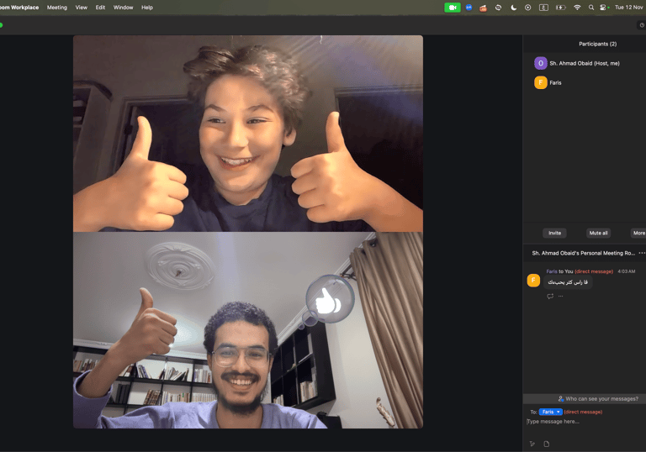Open the Edit menu
Image resolution: width=646 pixels, height=452 pixels.
[100, 8]
